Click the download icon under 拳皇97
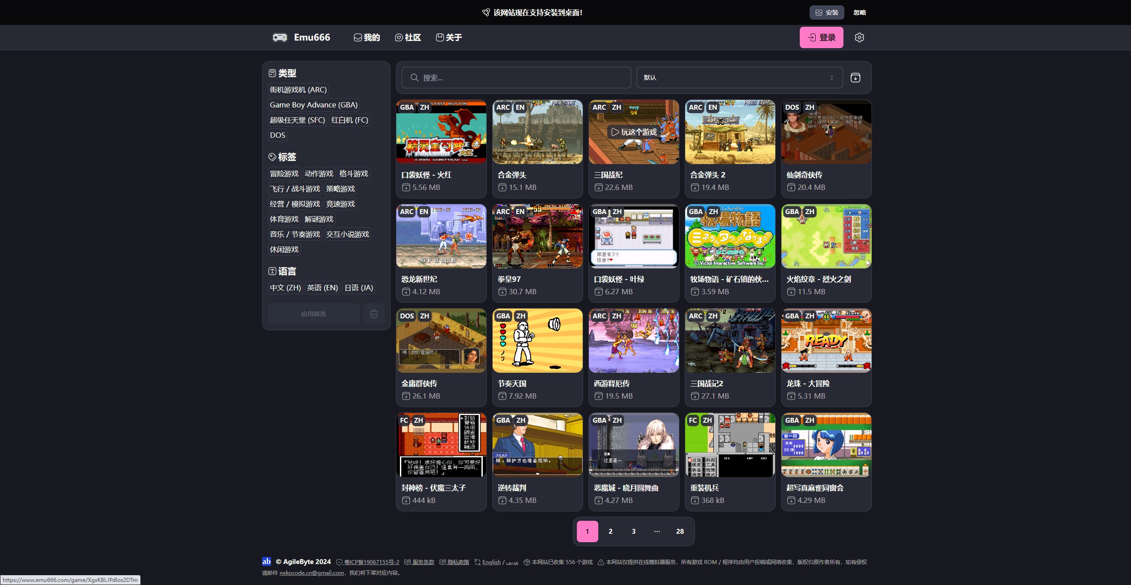 coord(502,292)
